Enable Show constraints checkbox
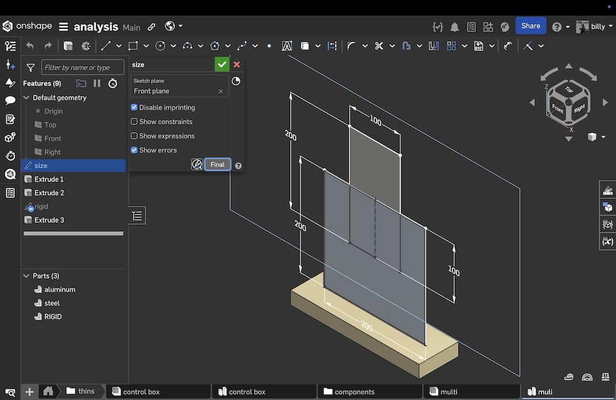The width and height of the screenshot is (616, 400). coord(134,122)
